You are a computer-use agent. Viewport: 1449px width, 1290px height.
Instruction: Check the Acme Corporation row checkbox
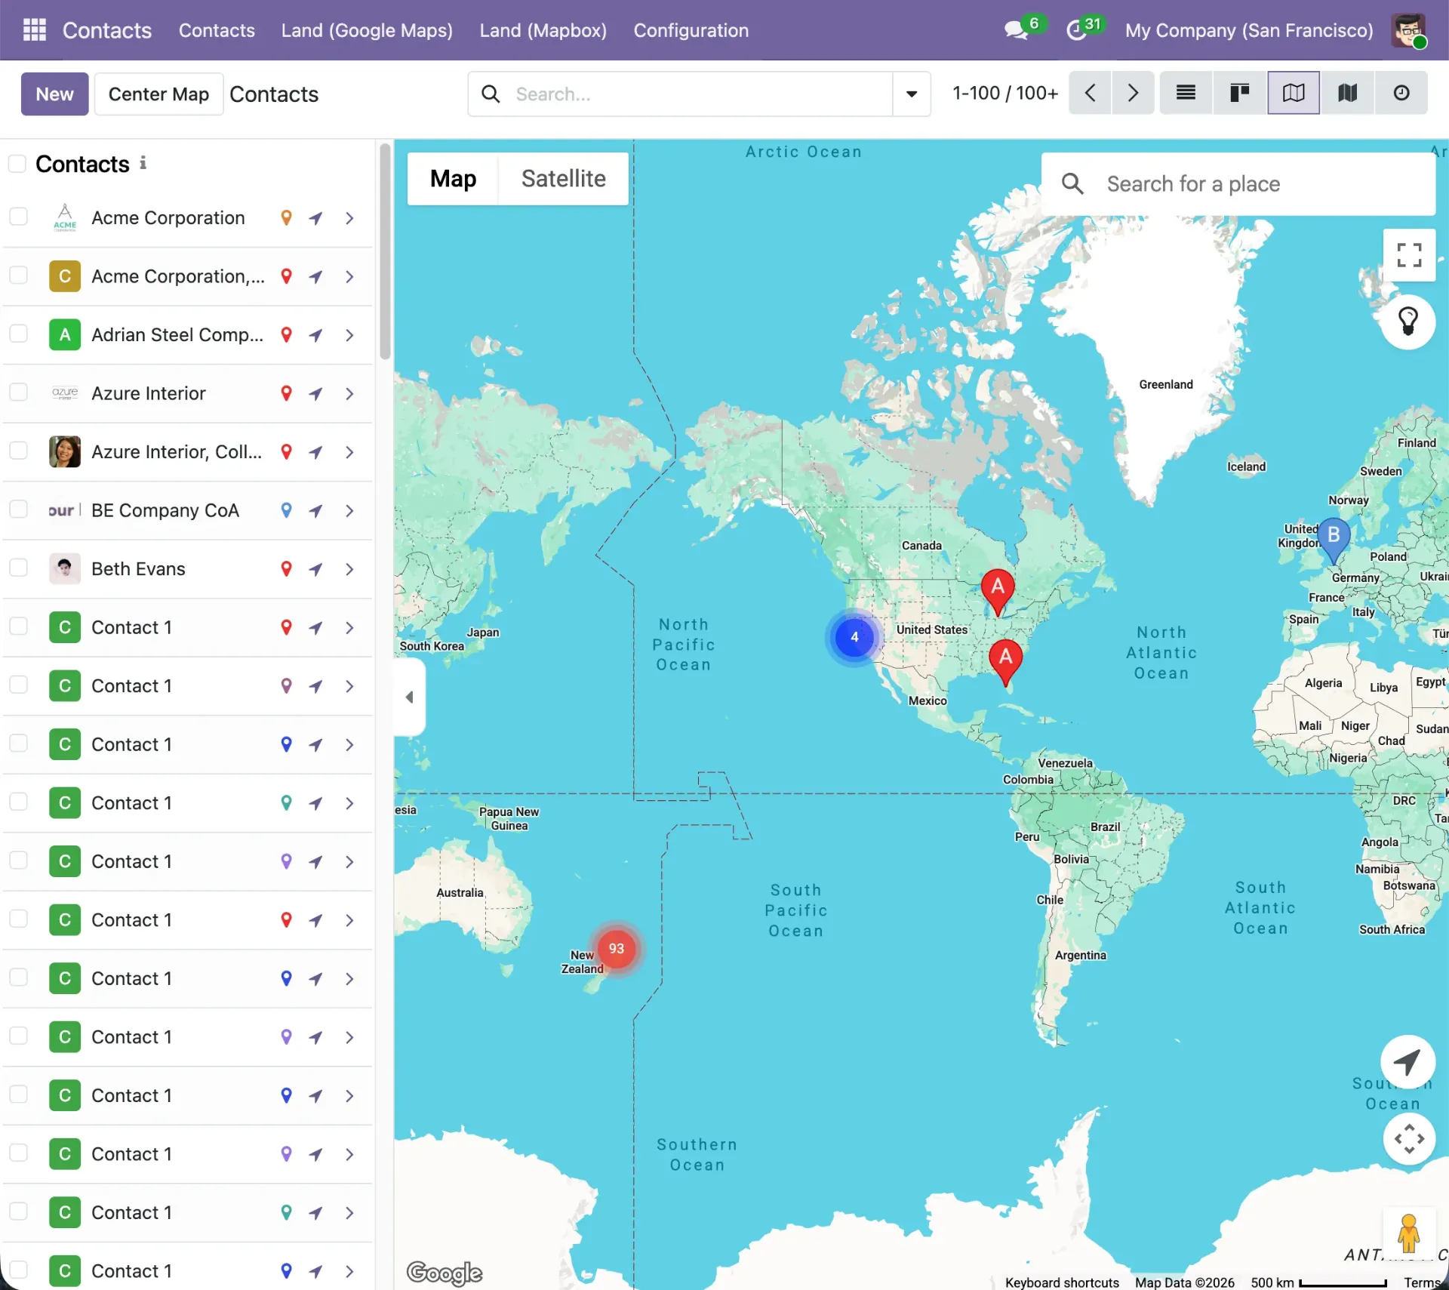[x=18, y=217]
